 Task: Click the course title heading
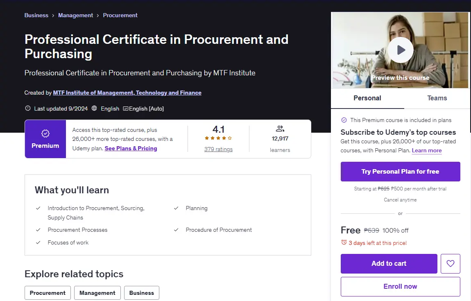point(156,47)
